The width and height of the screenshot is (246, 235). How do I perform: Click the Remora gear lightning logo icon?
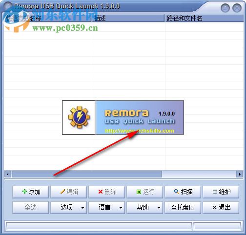pos(79,117)
